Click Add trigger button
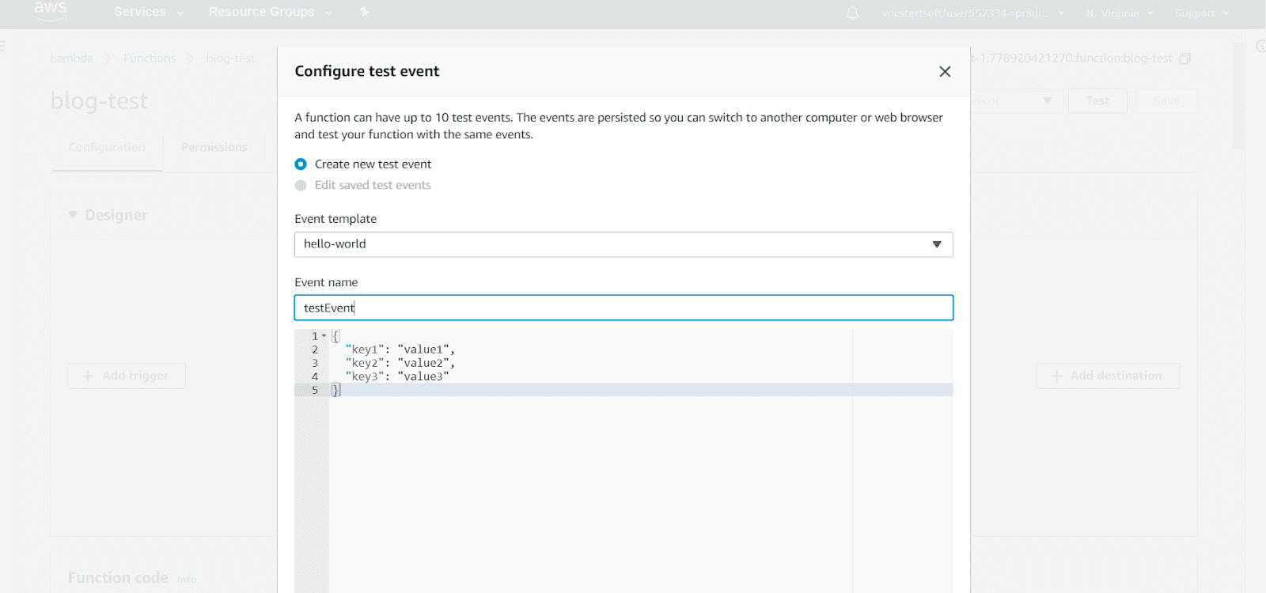This screenshot has height=593, width=1266. [127, 376]
